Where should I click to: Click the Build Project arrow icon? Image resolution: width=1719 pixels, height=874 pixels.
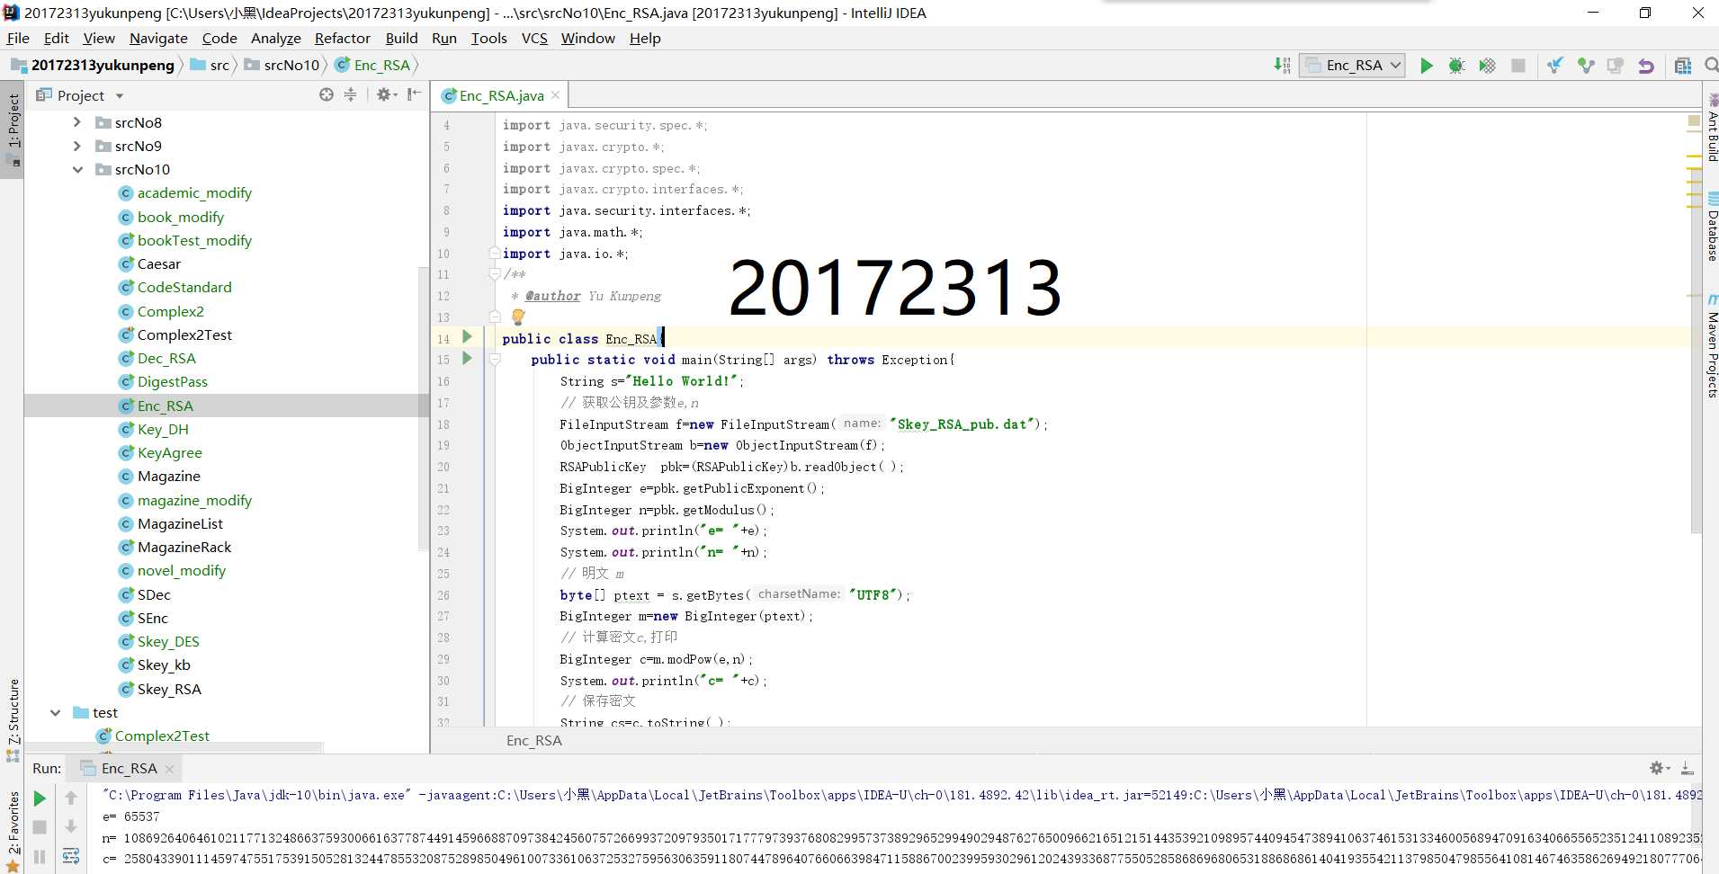point(1282,65)
